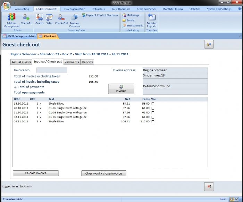Tick voucher checkbox for 18.10.2011 Single Dives
The height and width of the screenshot is (202, 243).
pyautogui.click(x=153, y=104)
